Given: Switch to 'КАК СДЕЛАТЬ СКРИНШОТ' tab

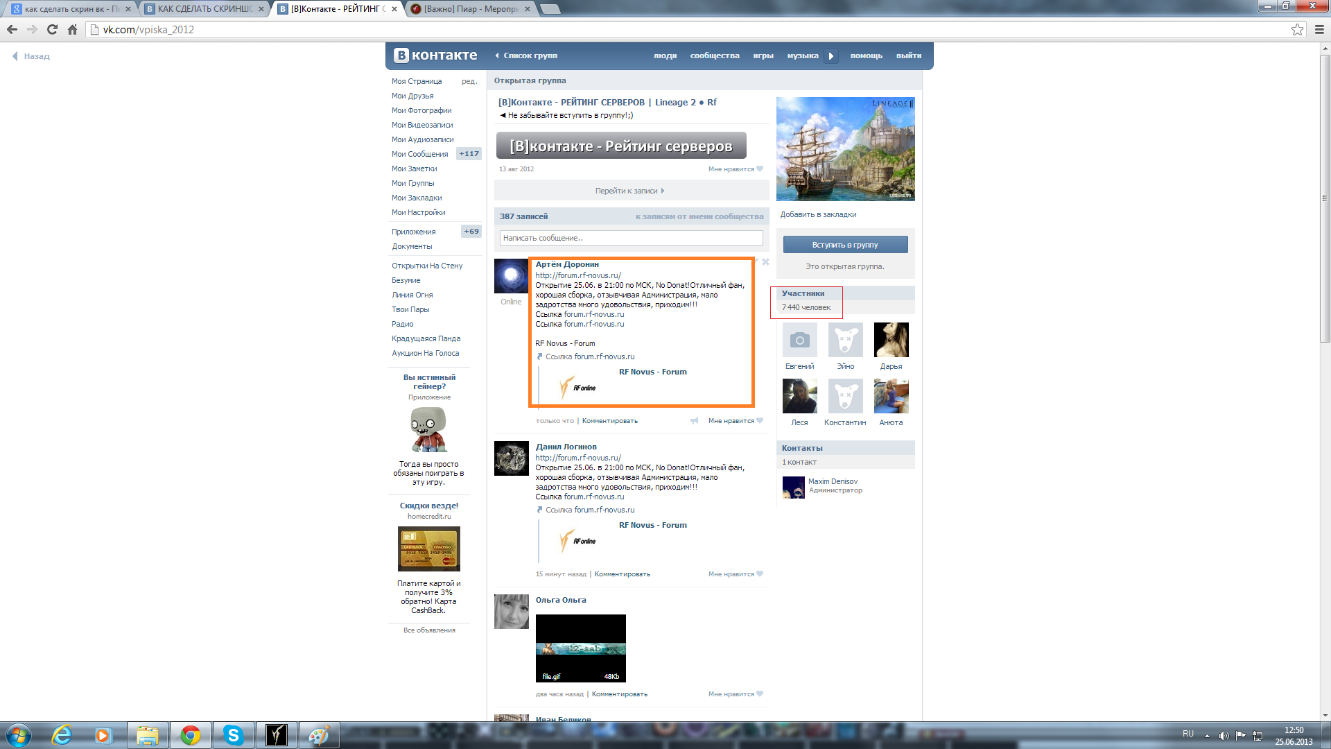Looking at the screenshot, I should point(204,9).
